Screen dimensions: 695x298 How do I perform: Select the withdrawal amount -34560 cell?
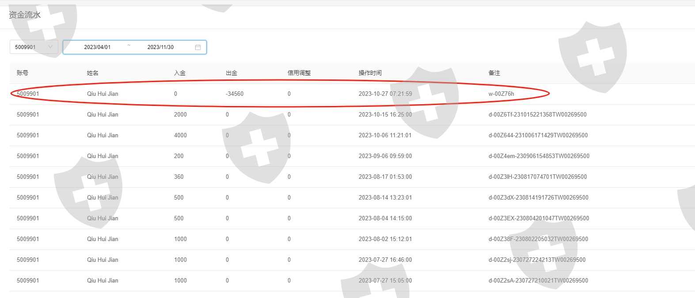pyautogui.click(x=235, y=94)
